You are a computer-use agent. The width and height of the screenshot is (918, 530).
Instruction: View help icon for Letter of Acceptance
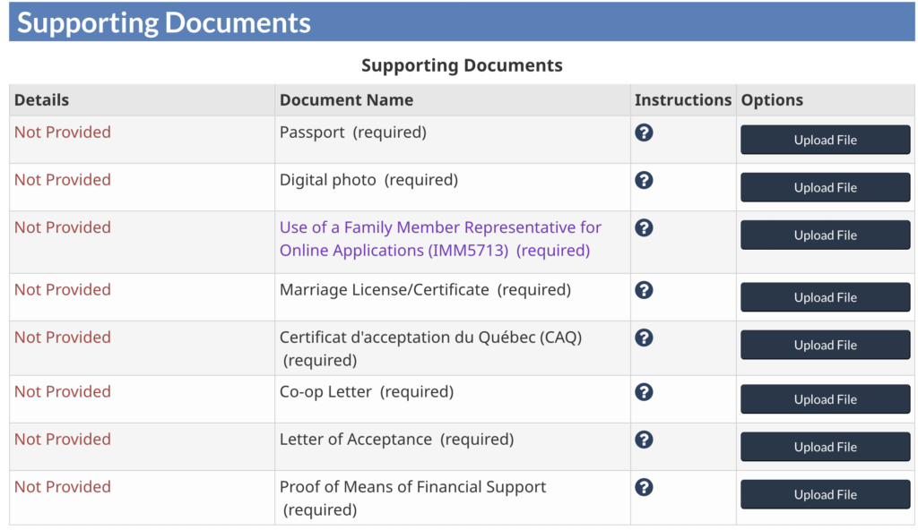(x=644, y=440)
